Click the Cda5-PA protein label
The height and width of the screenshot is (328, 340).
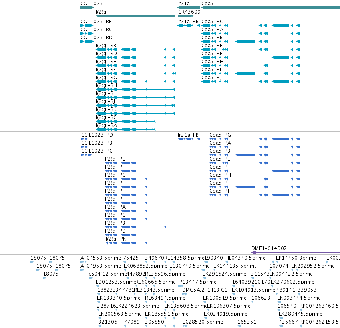click(x=220, y=143)
